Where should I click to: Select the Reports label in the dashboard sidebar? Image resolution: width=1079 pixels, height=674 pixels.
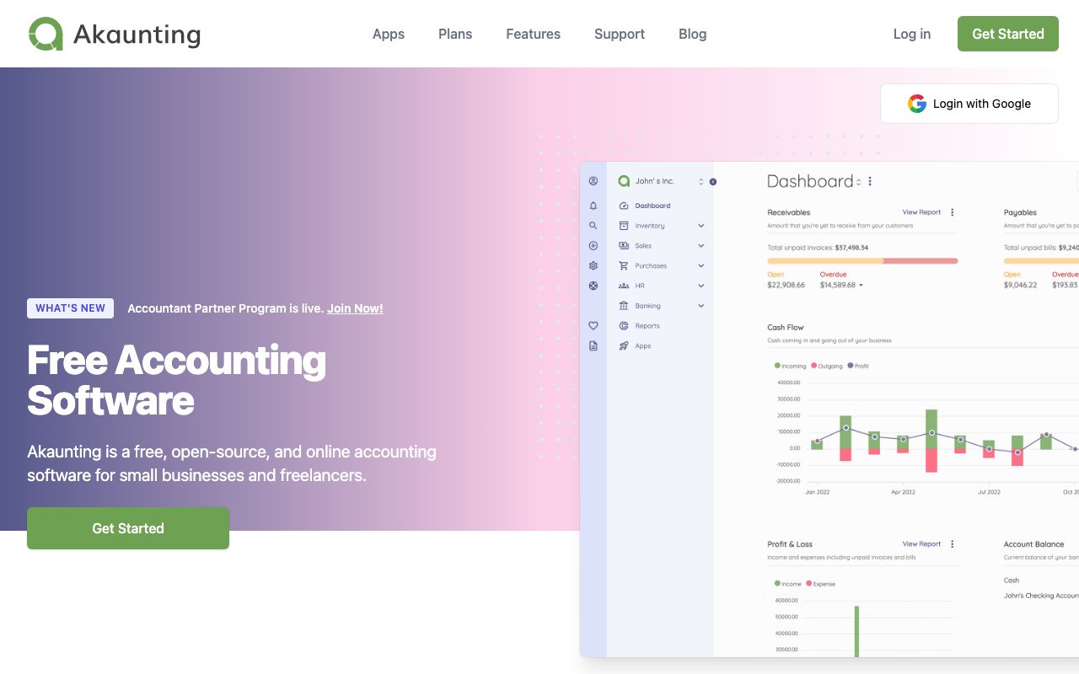647,326
